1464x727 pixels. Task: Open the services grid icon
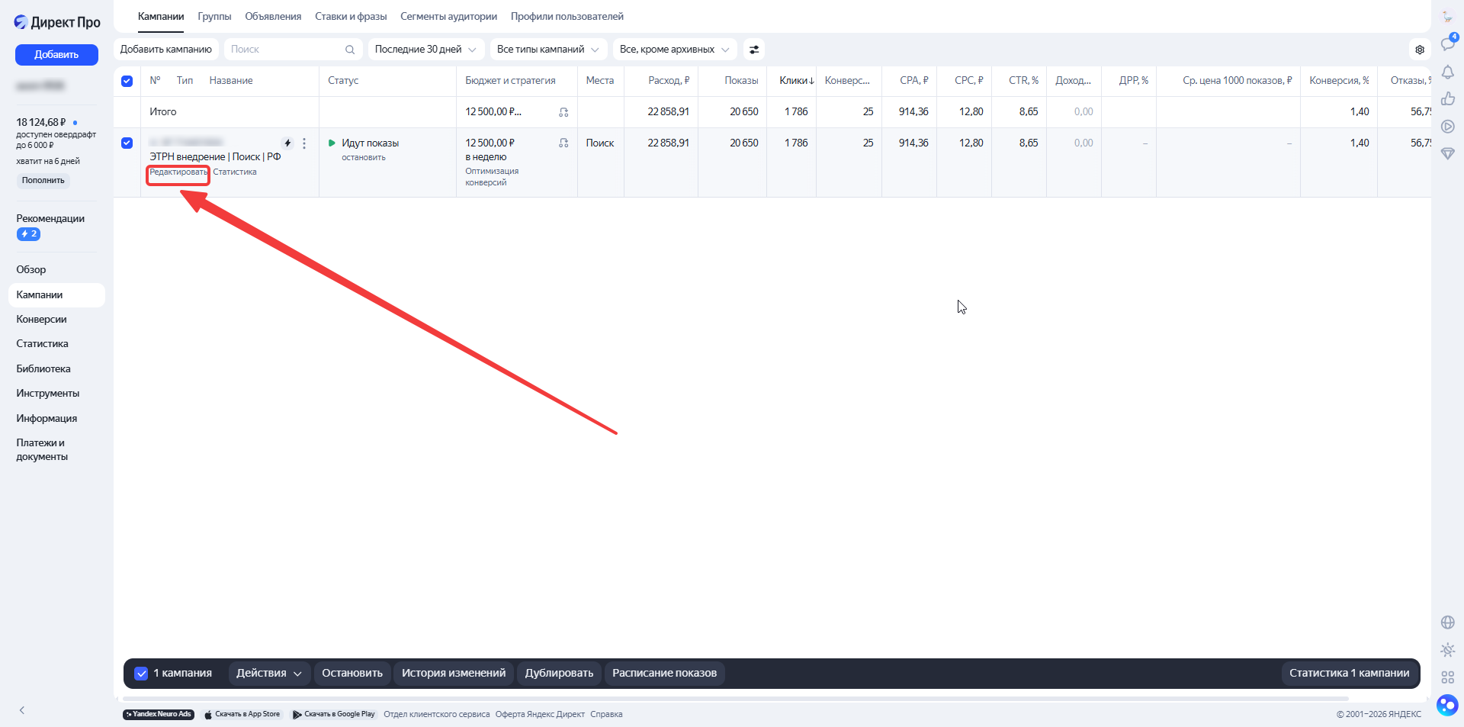tap(1447, 677)
